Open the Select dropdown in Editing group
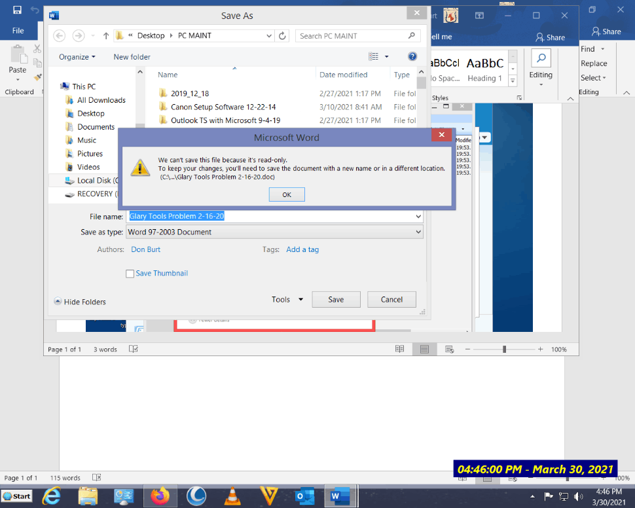This screenshot has width=635, height=508. 593,78
